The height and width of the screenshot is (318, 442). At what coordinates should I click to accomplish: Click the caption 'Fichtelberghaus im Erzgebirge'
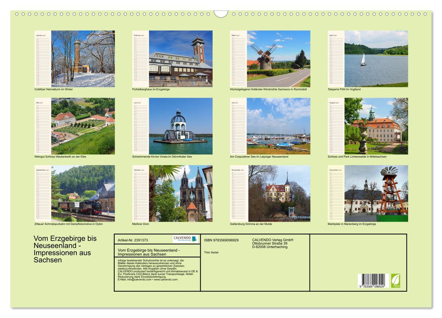tap(151, 89)
